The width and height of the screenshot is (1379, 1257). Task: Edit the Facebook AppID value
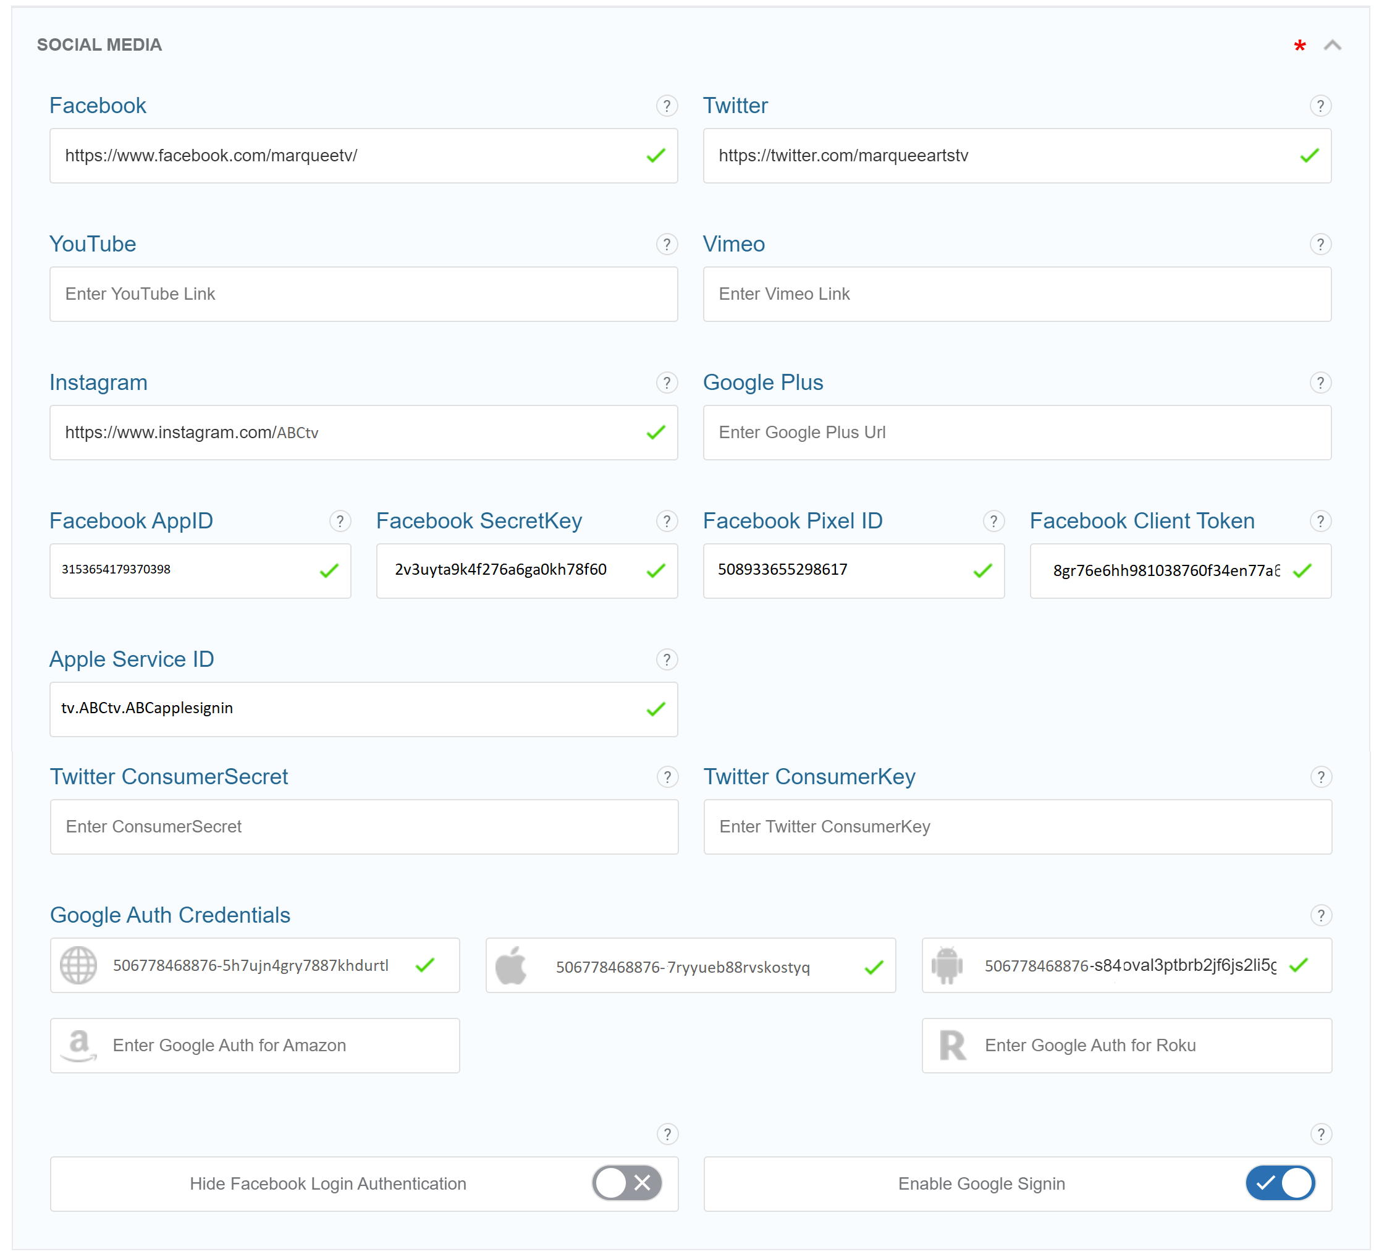click(x=200, y=570)
